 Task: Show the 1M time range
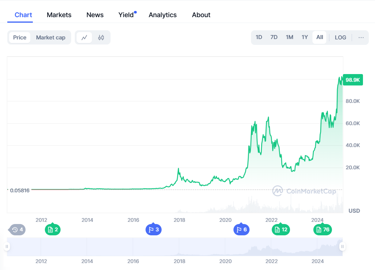coord(290,38)
